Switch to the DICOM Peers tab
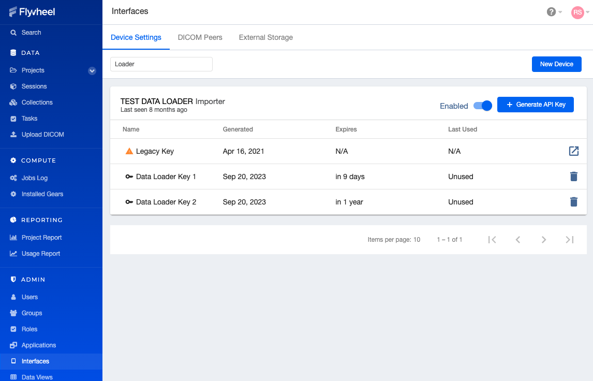This screenshot has width=593, height=381. coord(200,37)
